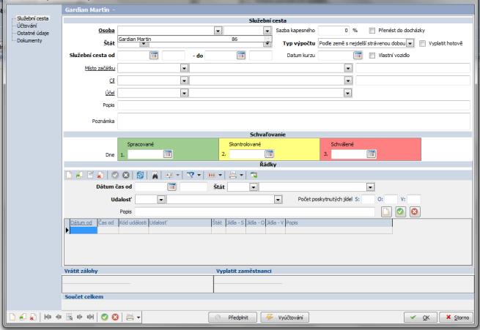Click the highlighted Dátum od cell in grid
The width and height of the screenshot is (480, 330).
click(84, 230)
